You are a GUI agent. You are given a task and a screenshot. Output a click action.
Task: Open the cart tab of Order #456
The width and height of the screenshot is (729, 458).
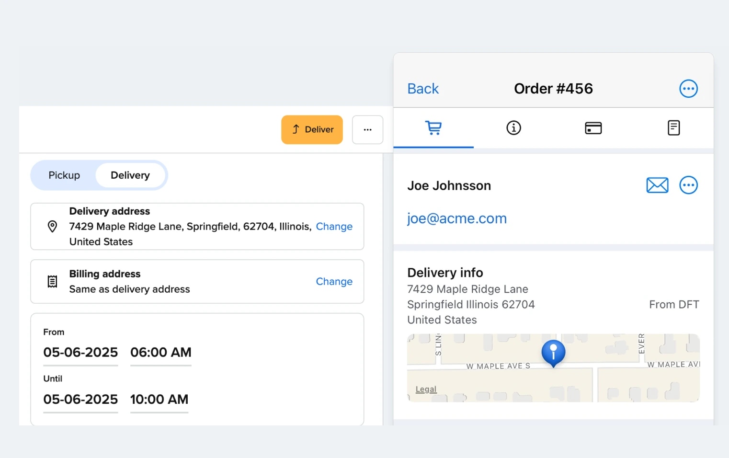[x=433, y=128]
